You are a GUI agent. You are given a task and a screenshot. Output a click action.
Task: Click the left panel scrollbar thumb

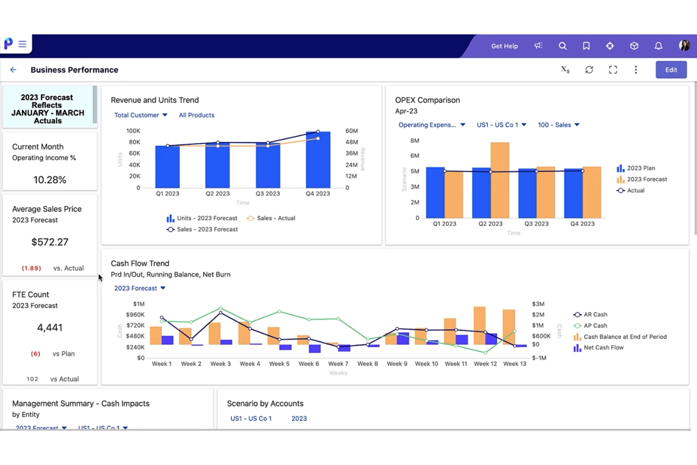coord(95,104)
